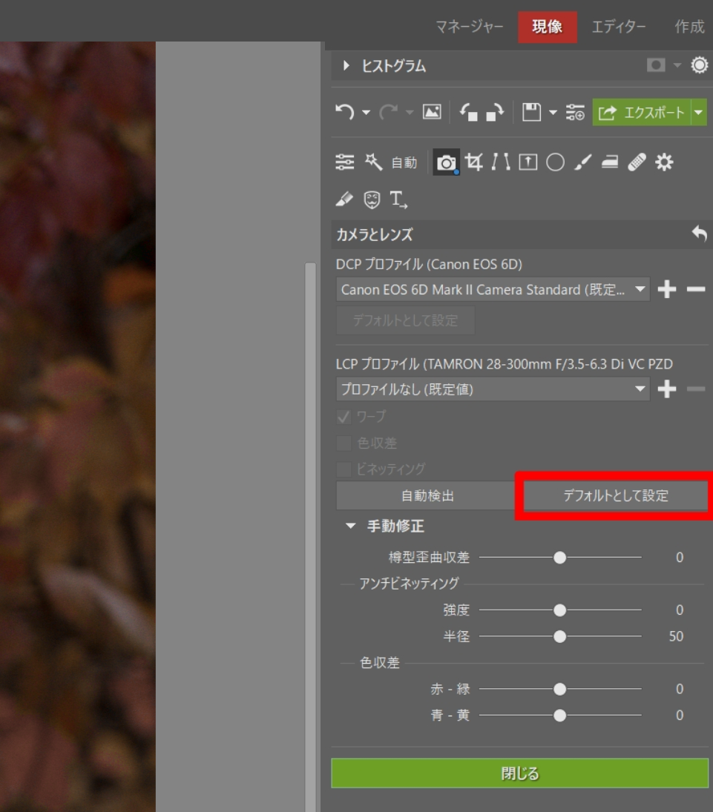Click the 強度 slider handle
713x812 pixels.
click(x=559, y=610)
